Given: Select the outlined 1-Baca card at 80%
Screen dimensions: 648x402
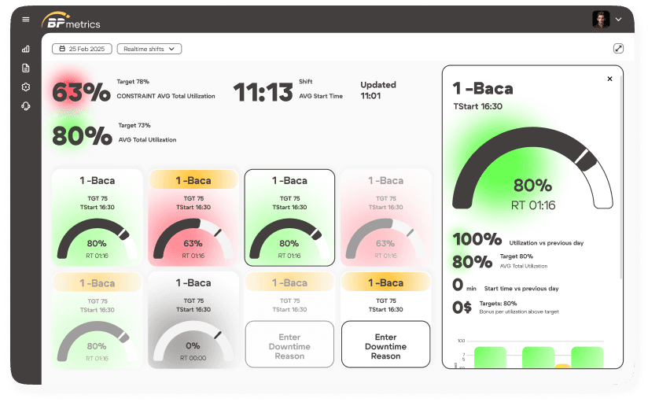Looking at the screenshot, I should pyautogui.click(x=289, y=218).
